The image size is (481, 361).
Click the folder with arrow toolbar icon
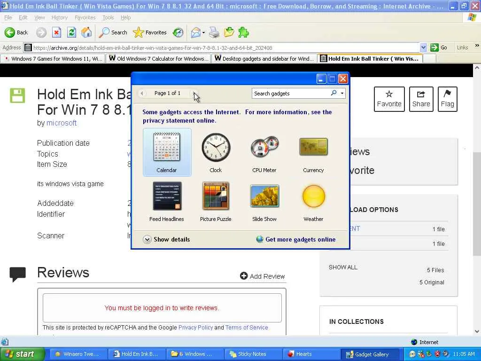tap(229, 32)
